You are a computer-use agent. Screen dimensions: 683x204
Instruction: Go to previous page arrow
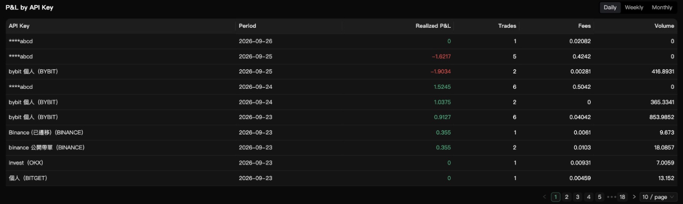[x=544, y=197]
